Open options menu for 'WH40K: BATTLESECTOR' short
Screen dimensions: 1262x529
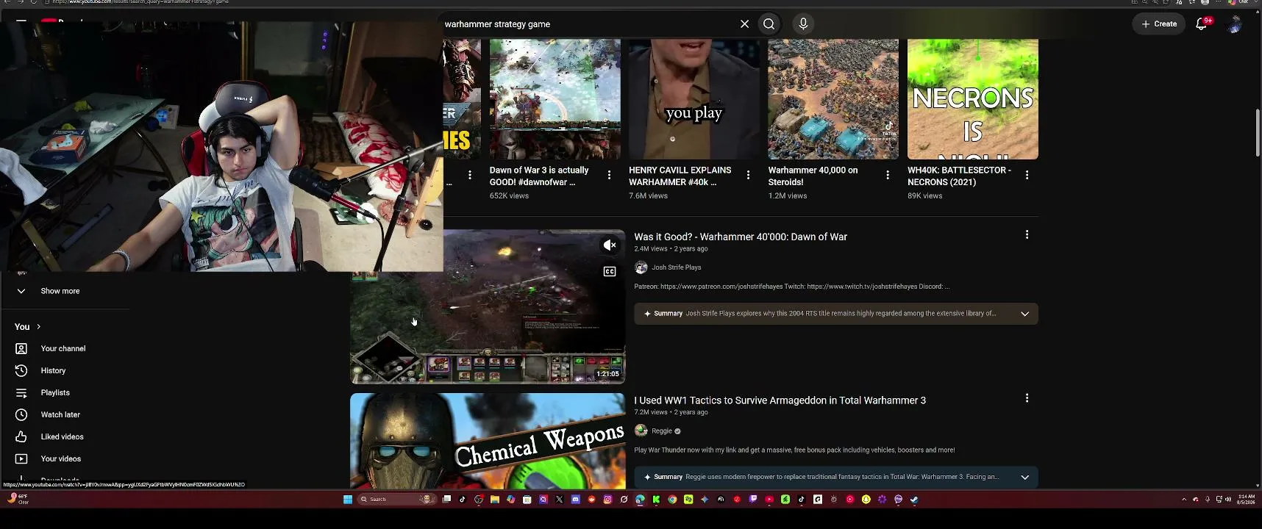coord(1027,175)
